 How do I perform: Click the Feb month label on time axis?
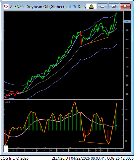[45, 148]
